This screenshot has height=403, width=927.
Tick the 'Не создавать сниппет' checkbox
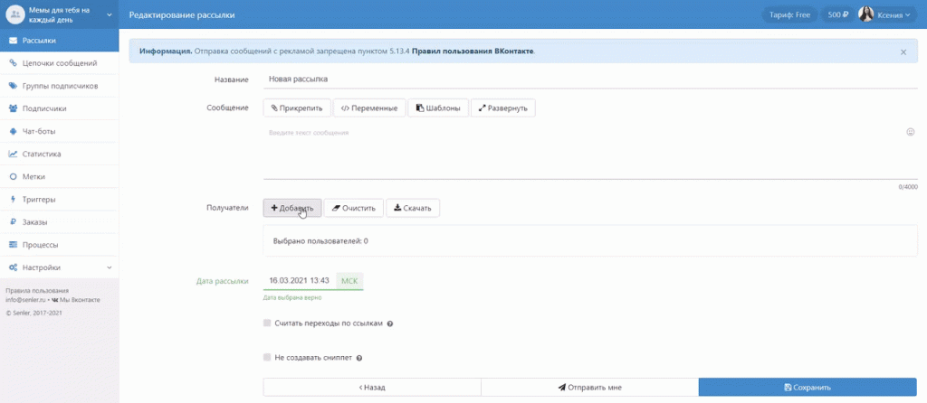coord(267,357)
